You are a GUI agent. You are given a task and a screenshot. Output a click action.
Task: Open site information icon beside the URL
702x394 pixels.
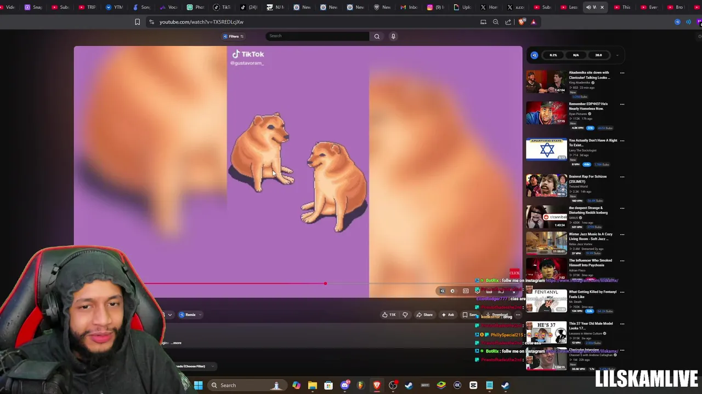click(151, 22)
